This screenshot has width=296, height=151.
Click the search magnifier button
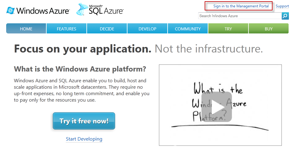tap(285, 16)
